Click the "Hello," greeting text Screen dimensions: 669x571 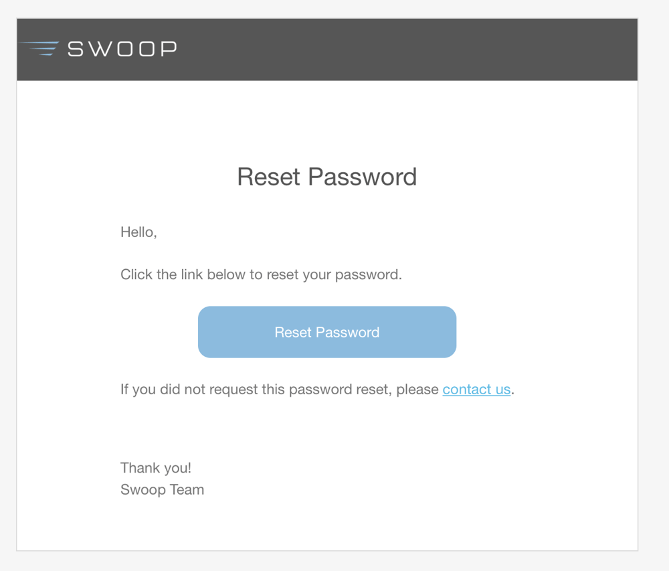pyautogui.click(x=138, y=232)
